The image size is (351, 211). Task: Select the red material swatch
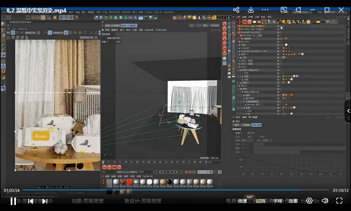tap(129, 182)
